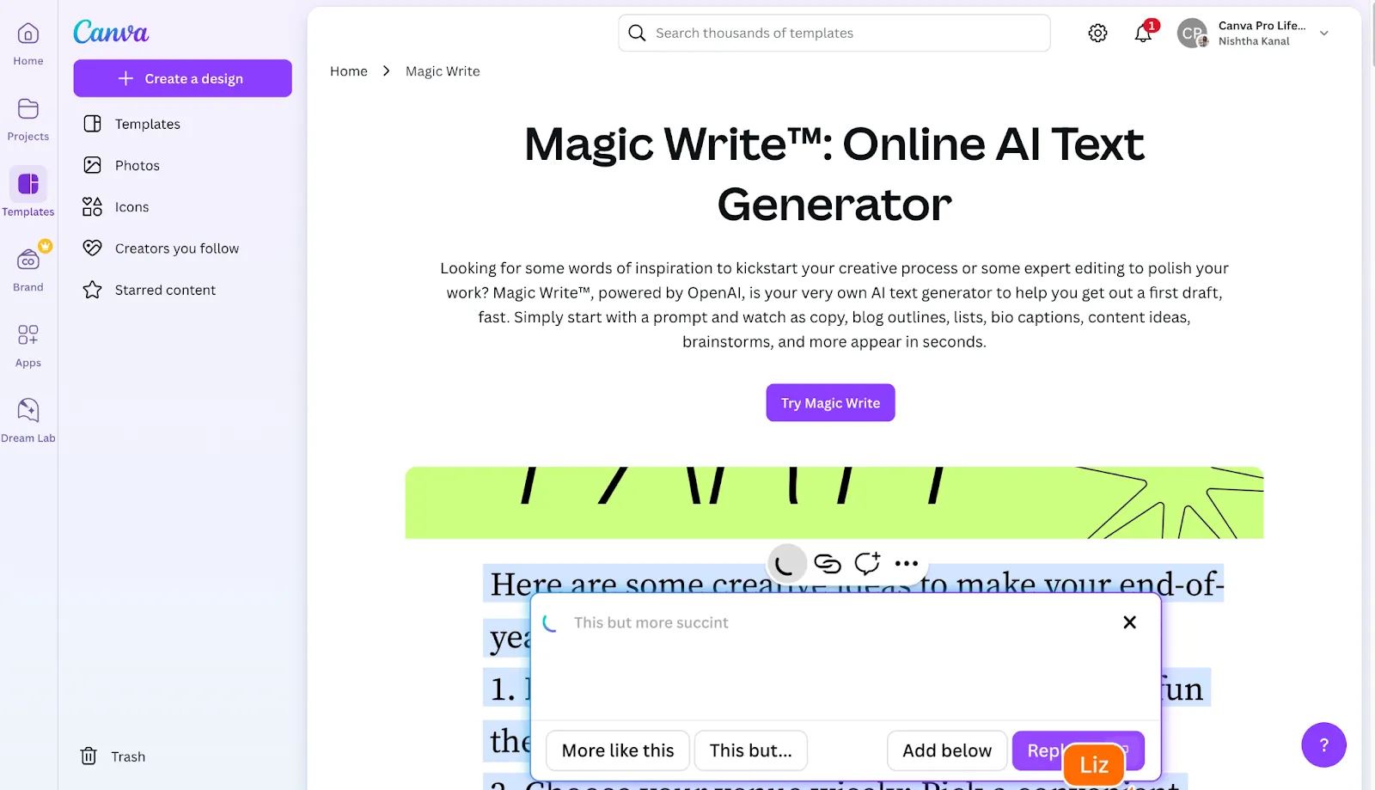The height and width of the screenshot is (790, 1375).
Task: Open the help question mark button
Action: (x=1323, y=744)
